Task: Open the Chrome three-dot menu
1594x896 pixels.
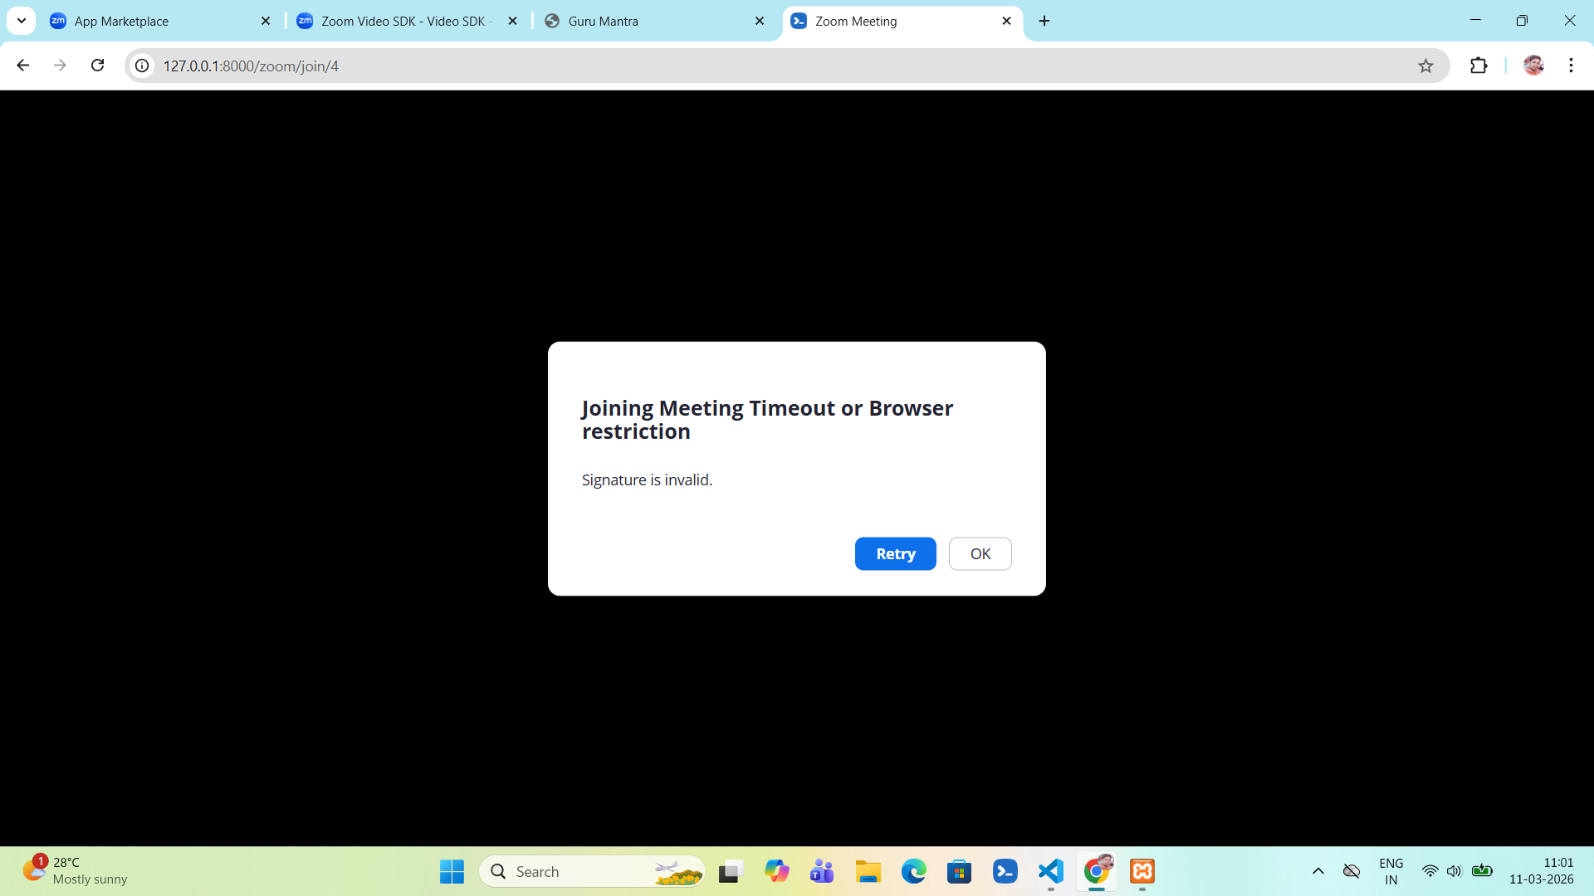Action: (1571, 66)
